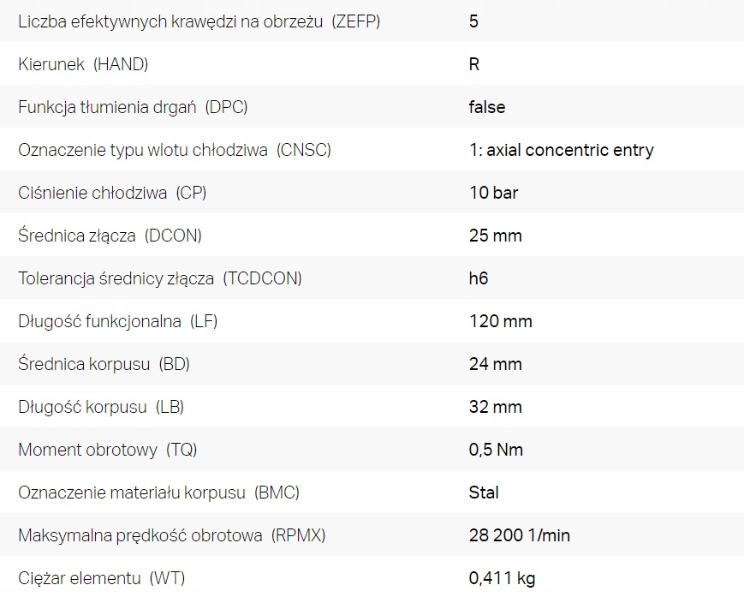Screen dimensions: 744x597
Task: Click the 25 mm DCON value
Action: point(495,236)
